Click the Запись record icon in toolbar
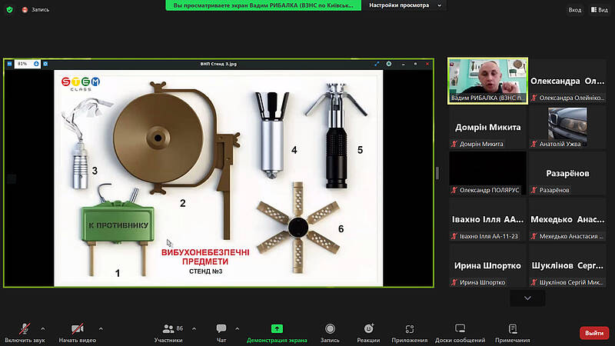 click(x=330, y=329)
